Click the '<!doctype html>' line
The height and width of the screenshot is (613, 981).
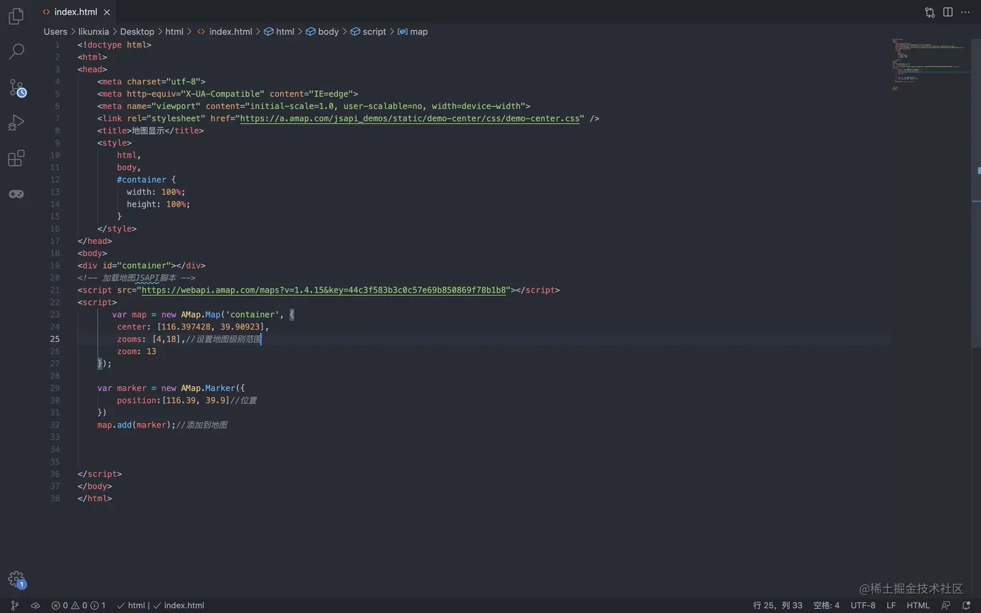(x=114, y=45)
